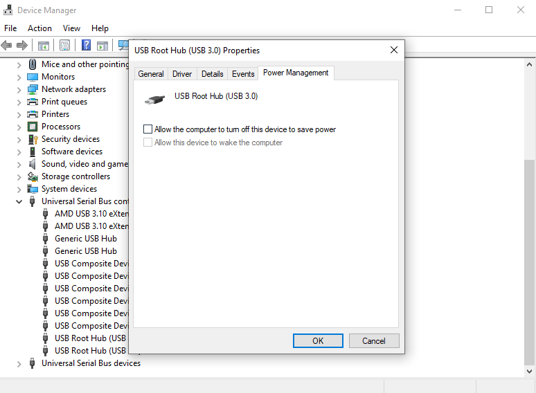Open the Properties toolbar icon
The height and width of the screenshot is (393, 536).
pyautogui.click(x=64, y=45)
